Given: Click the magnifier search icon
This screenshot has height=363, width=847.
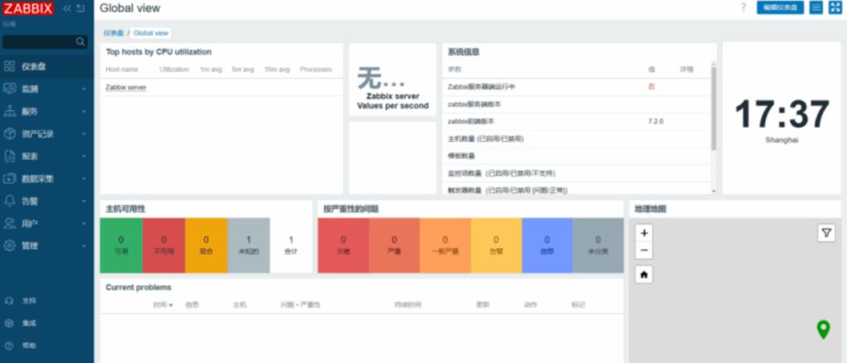Looking at the screenshot, I should [80, 41].
